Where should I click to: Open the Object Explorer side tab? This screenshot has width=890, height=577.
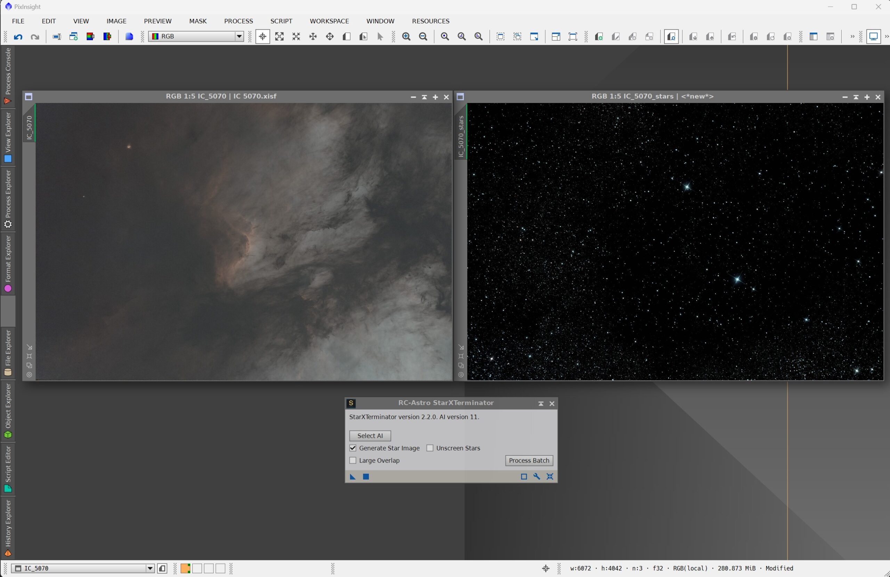click(x=8, y=410)
